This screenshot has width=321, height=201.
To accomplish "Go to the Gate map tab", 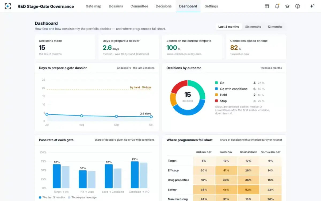I will coord(93,6).
